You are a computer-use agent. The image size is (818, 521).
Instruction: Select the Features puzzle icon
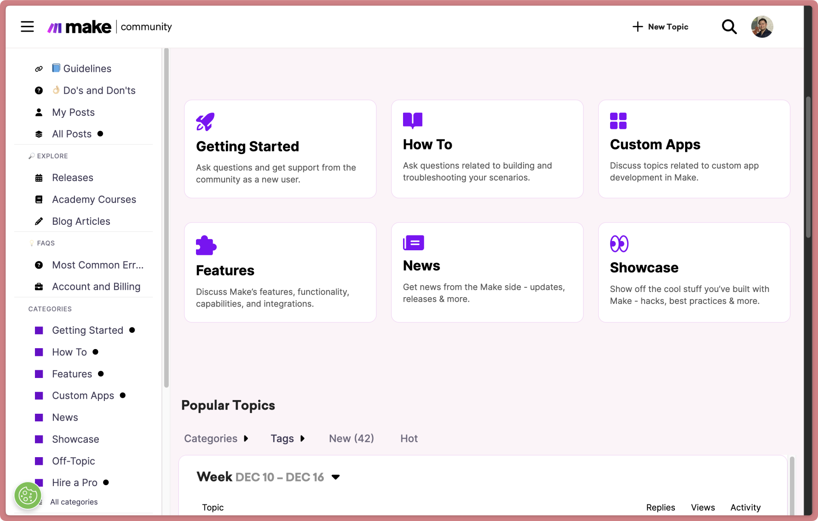pos(206,245)
